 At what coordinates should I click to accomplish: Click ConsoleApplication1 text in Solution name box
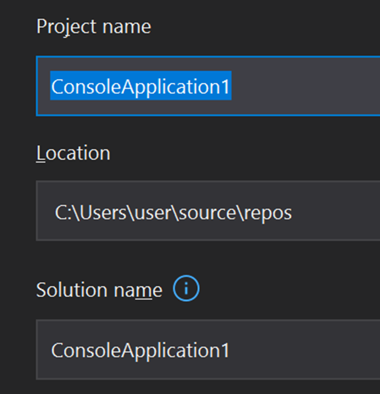(140, 350)
